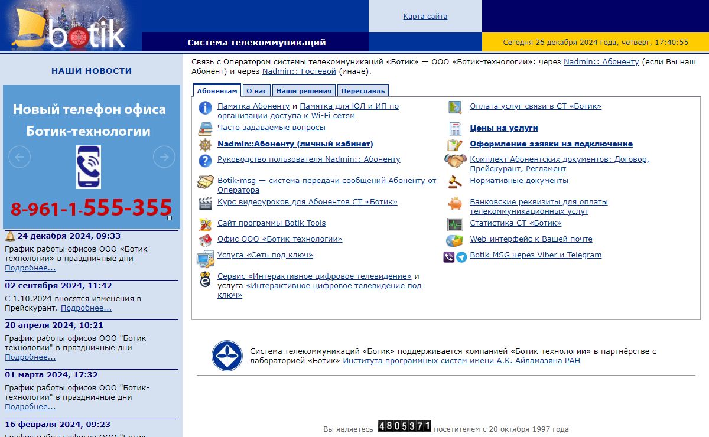Click the handshake icon for Комплект Абонентских документов
709x437 pixels.
pos(456,161)
